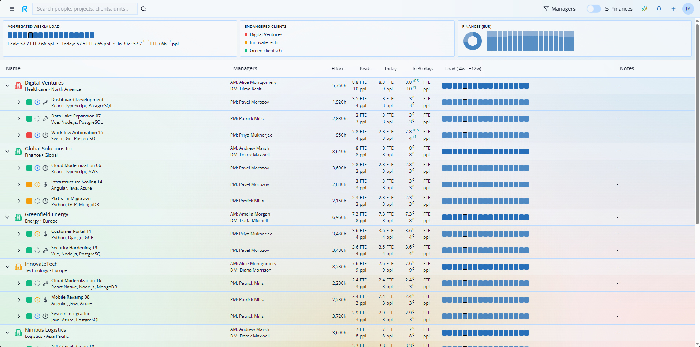Open the Managers filter menu
The width and height of the screenshot is (700, 347).
[559, 8]
